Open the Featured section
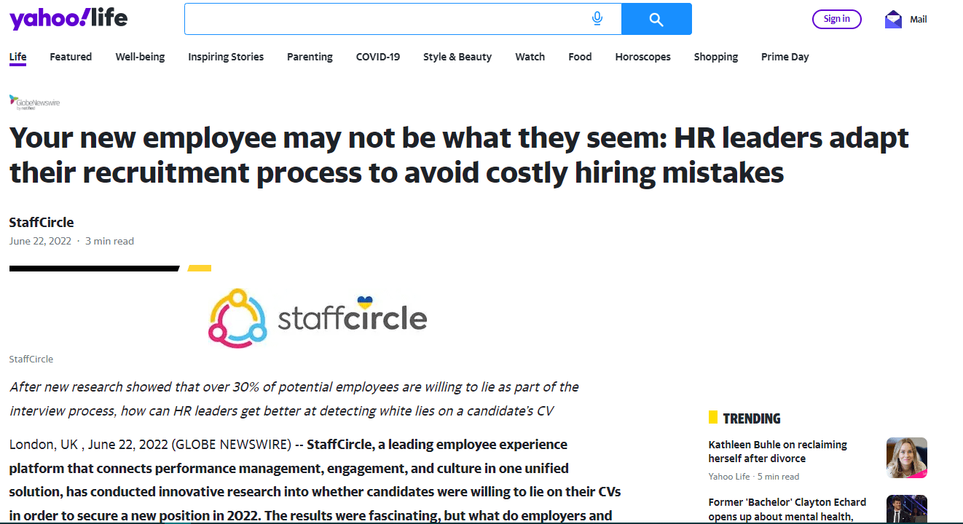963x524 pixels. 71,57
